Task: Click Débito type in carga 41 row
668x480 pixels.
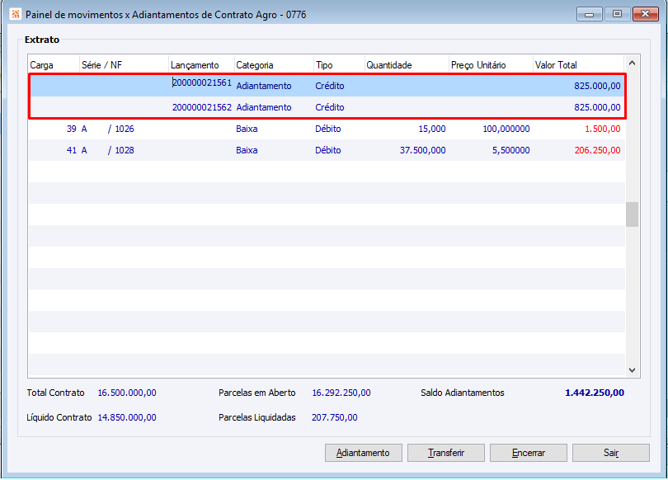Action: pos(328,150)
